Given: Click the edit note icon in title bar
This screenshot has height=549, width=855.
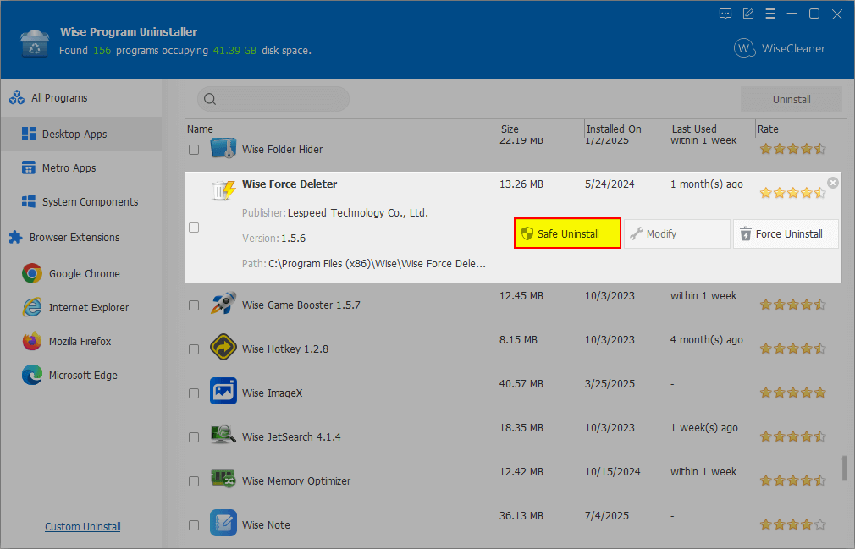Looking at the screenshot, I should (x=748, y=14).
